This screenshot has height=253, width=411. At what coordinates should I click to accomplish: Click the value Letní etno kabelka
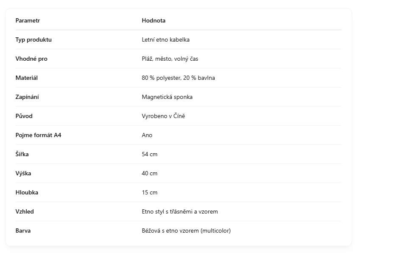pyautogui.click(x=166, y=39)
